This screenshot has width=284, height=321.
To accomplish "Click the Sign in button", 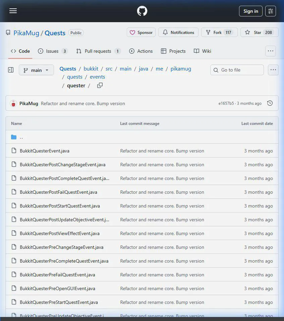I will tap(251, 11).
